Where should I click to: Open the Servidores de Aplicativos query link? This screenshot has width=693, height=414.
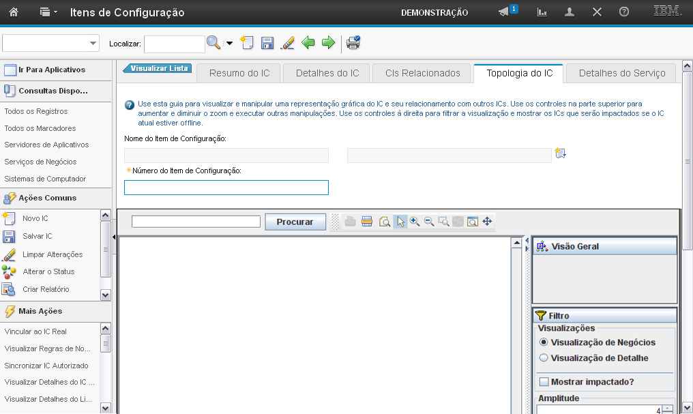pyautogui.click(x=46, y=145)
